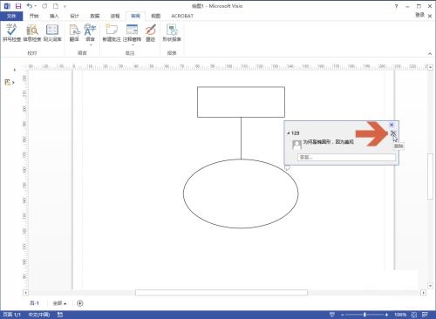Close the comment popup with the small X
The width and height of the screenshot is (436, 319).
click(x=392, y=125)
